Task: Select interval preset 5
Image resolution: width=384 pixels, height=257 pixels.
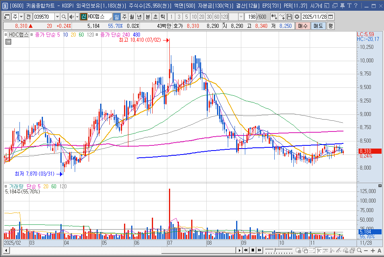Action: [x=186, y=17]
